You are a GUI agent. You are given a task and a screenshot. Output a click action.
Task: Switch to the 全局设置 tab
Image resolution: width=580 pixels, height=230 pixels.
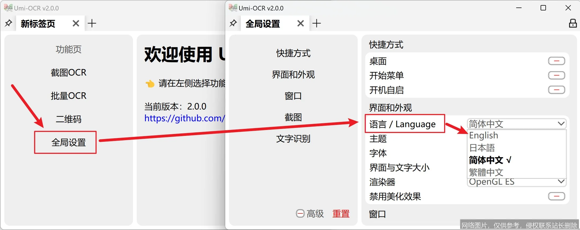point(263,24)
